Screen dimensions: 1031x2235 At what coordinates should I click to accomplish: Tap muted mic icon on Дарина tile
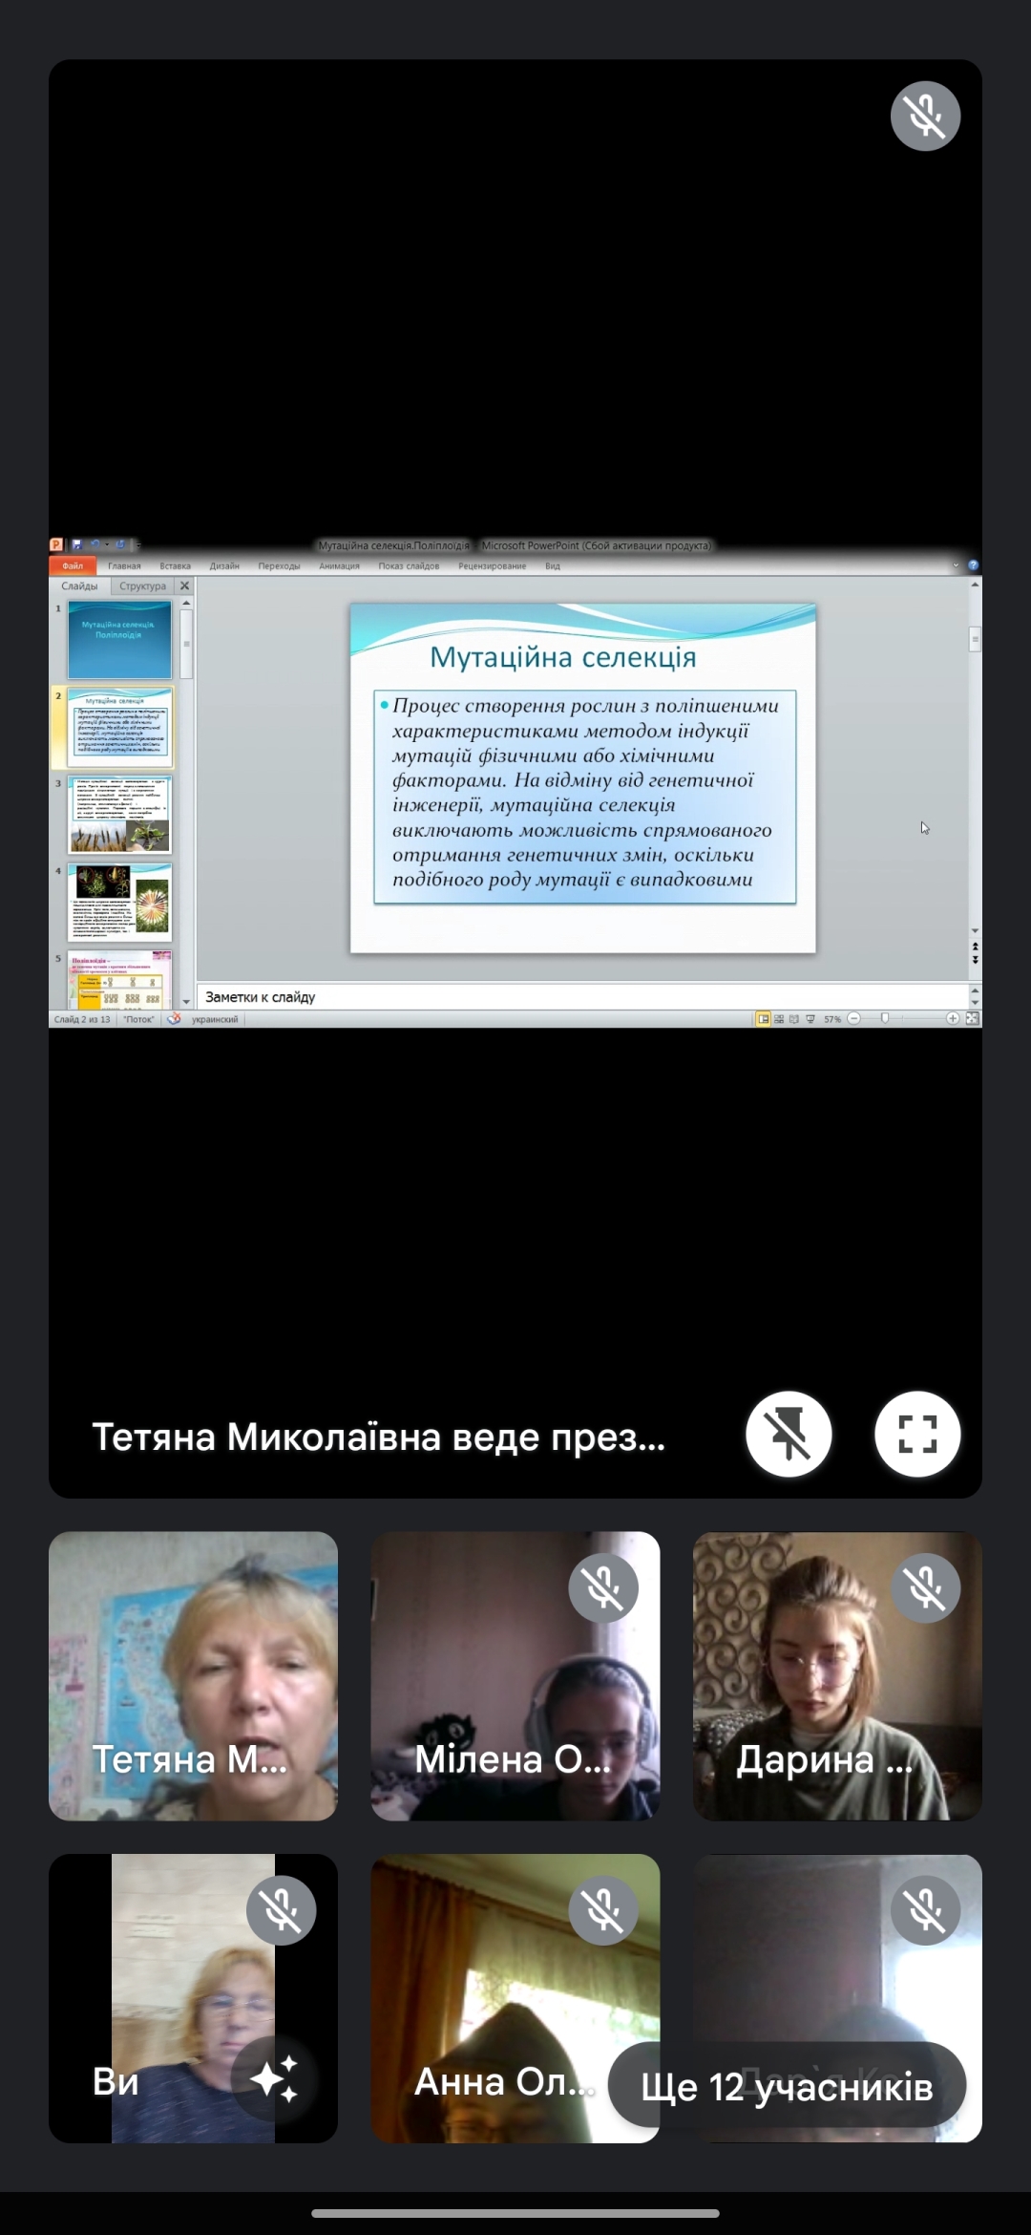pyautogui.click(x=925, y=1587)
